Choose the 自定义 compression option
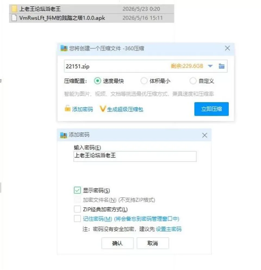 (x=193, y=81)
